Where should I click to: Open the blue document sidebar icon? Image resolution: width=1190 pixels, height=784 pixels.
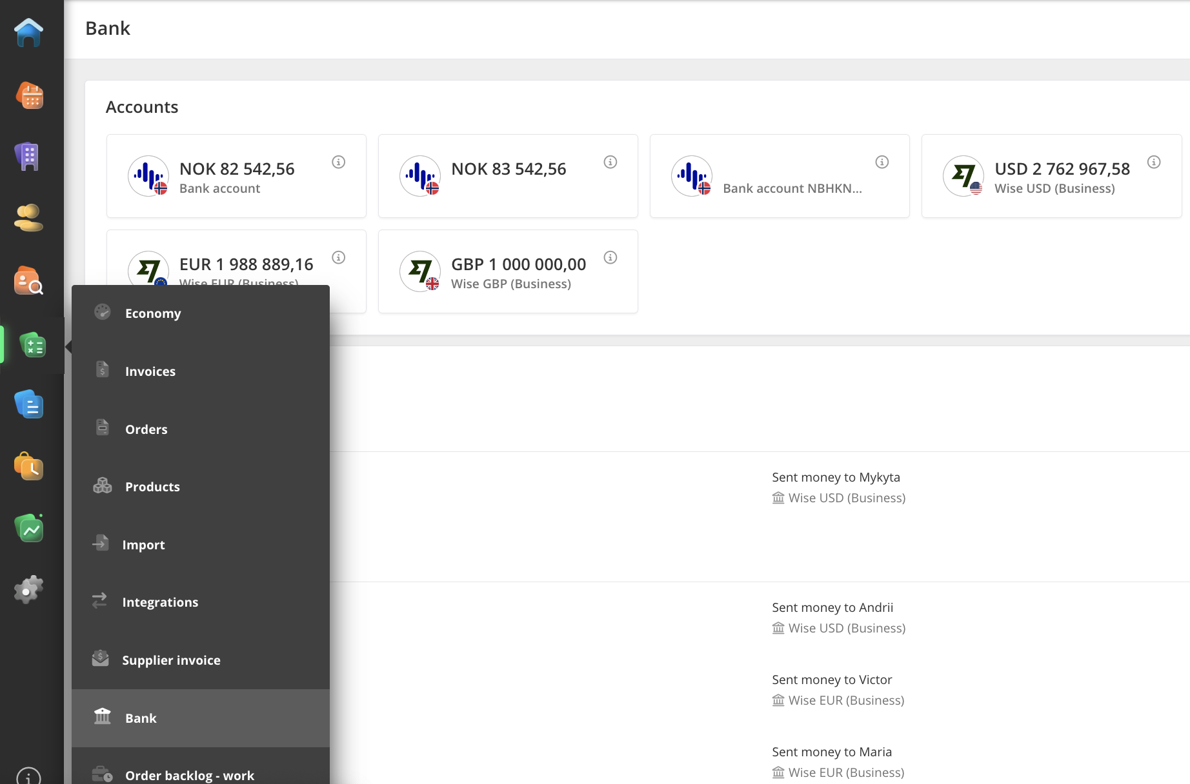pyautogui.click(x=29, y=404)
